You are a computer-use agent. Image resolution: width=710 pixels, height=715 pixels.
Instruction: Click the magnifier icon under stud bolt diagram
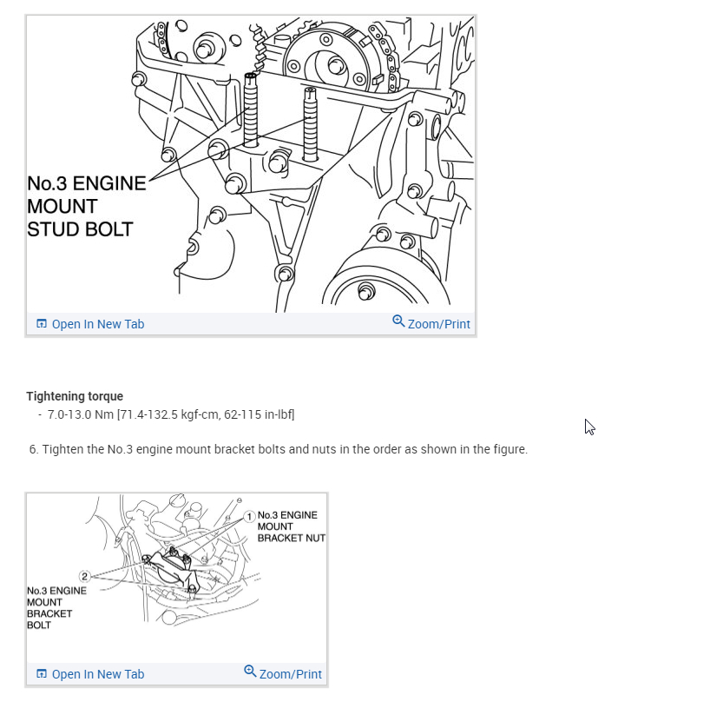click(x=398, y=321)
